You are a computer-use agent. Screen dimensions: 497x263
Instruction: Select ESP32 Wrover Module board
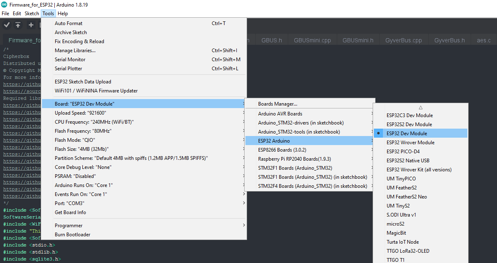pyautogui.click(x=420, y=143)
